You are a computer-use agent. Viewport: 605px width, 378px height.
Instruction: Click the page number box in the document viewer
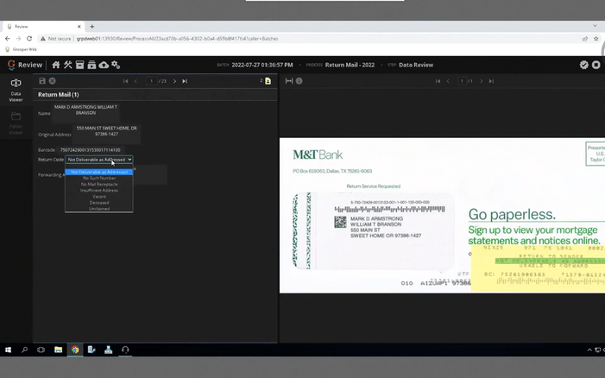pos(462,81)
